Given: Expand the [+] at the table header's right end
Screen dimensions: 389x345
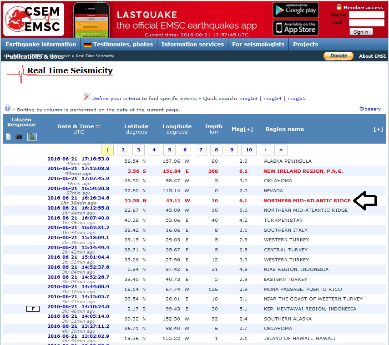Looking at the screenshot, I should [378, 129].
